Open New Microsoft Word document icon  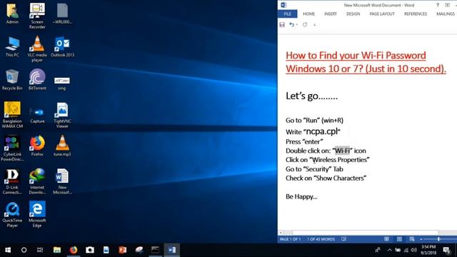click(62, 181)
